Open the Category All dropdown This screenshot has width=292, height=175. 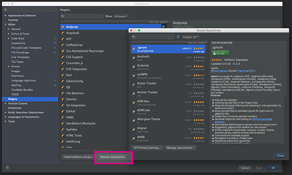tap(190, 37)
